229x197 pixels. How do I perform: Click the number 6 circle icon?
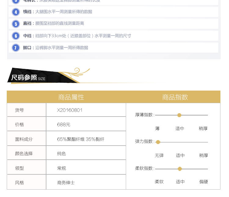[x=16, y=36]
